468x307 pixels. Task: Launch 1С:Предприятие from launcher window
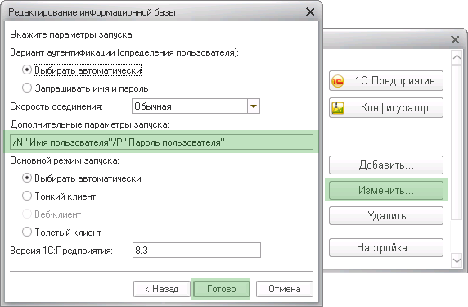[x=386, y=80]
